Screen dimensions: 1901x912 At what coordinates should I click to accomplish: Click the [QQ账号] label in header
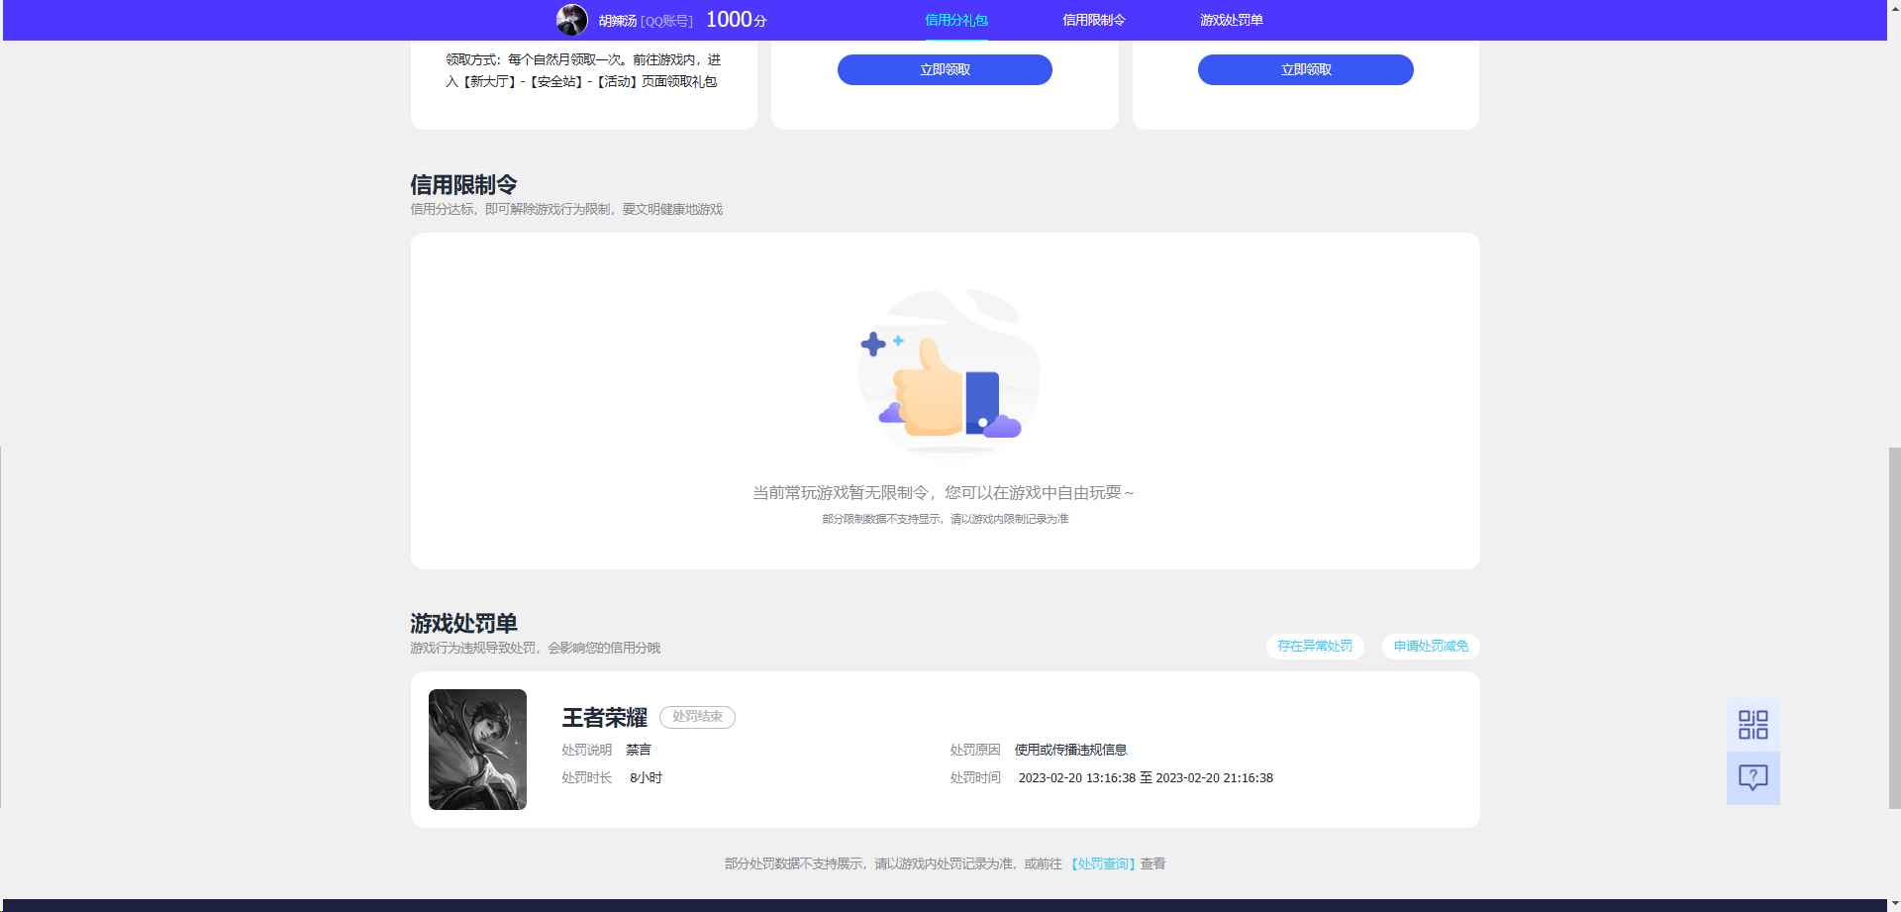(667, 21)
